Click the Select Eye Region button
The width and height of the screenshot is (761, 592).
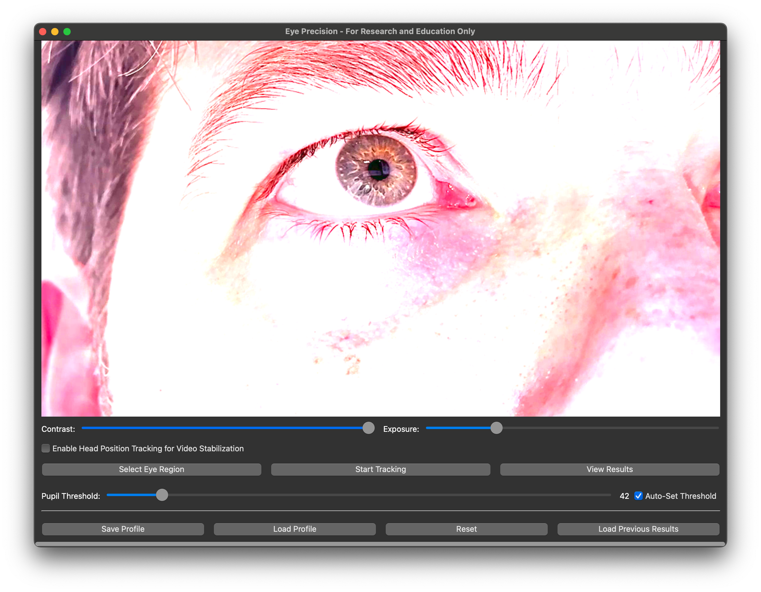coord(151,469)
